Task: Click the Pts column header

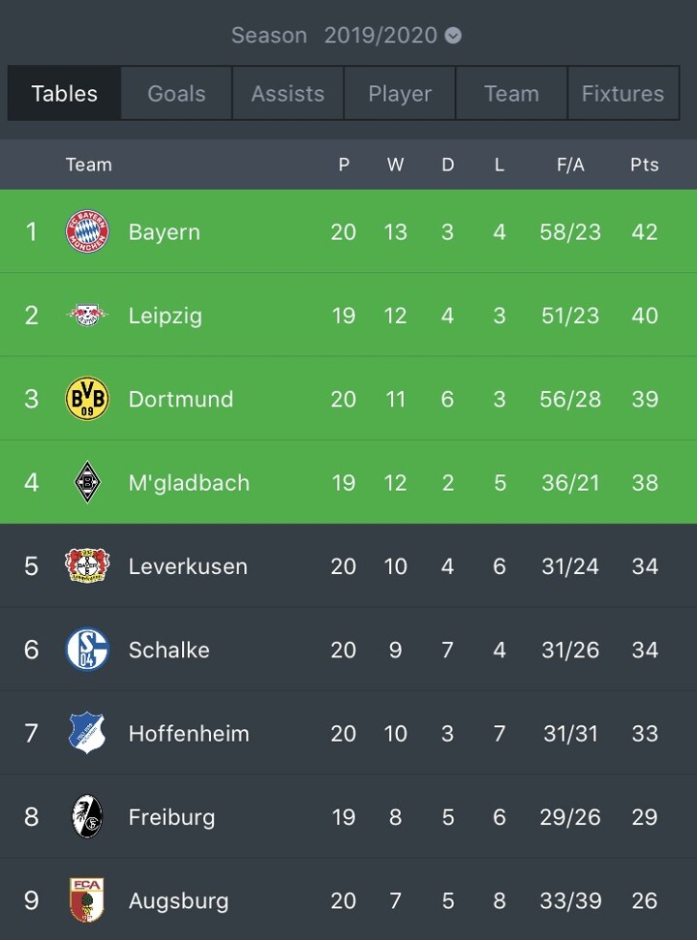Action: pyautogui.click(x=644, y=165)
